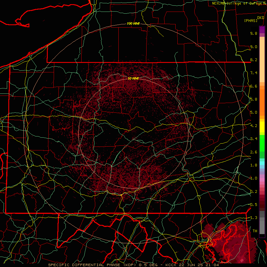
Task: Click the "TH" threshold label
Action: coord(255,231)
